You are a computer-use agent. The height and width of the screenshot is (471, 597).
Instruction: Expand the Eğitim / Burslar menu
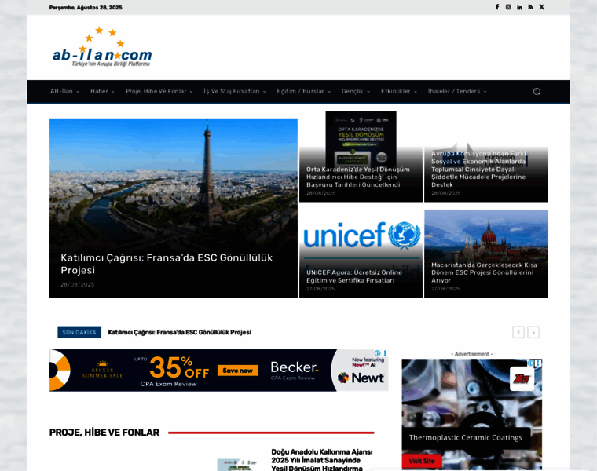pyautogui.click(x=304, y=92)
